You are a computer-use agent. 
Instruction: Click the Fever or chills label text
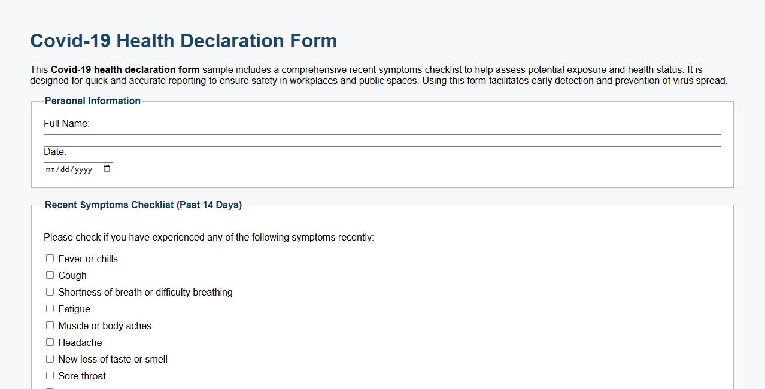[x=87, y=259]
